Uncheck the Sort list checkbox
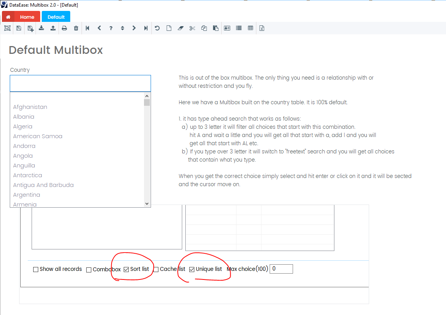The image size is (446, 315). (126, 269)
